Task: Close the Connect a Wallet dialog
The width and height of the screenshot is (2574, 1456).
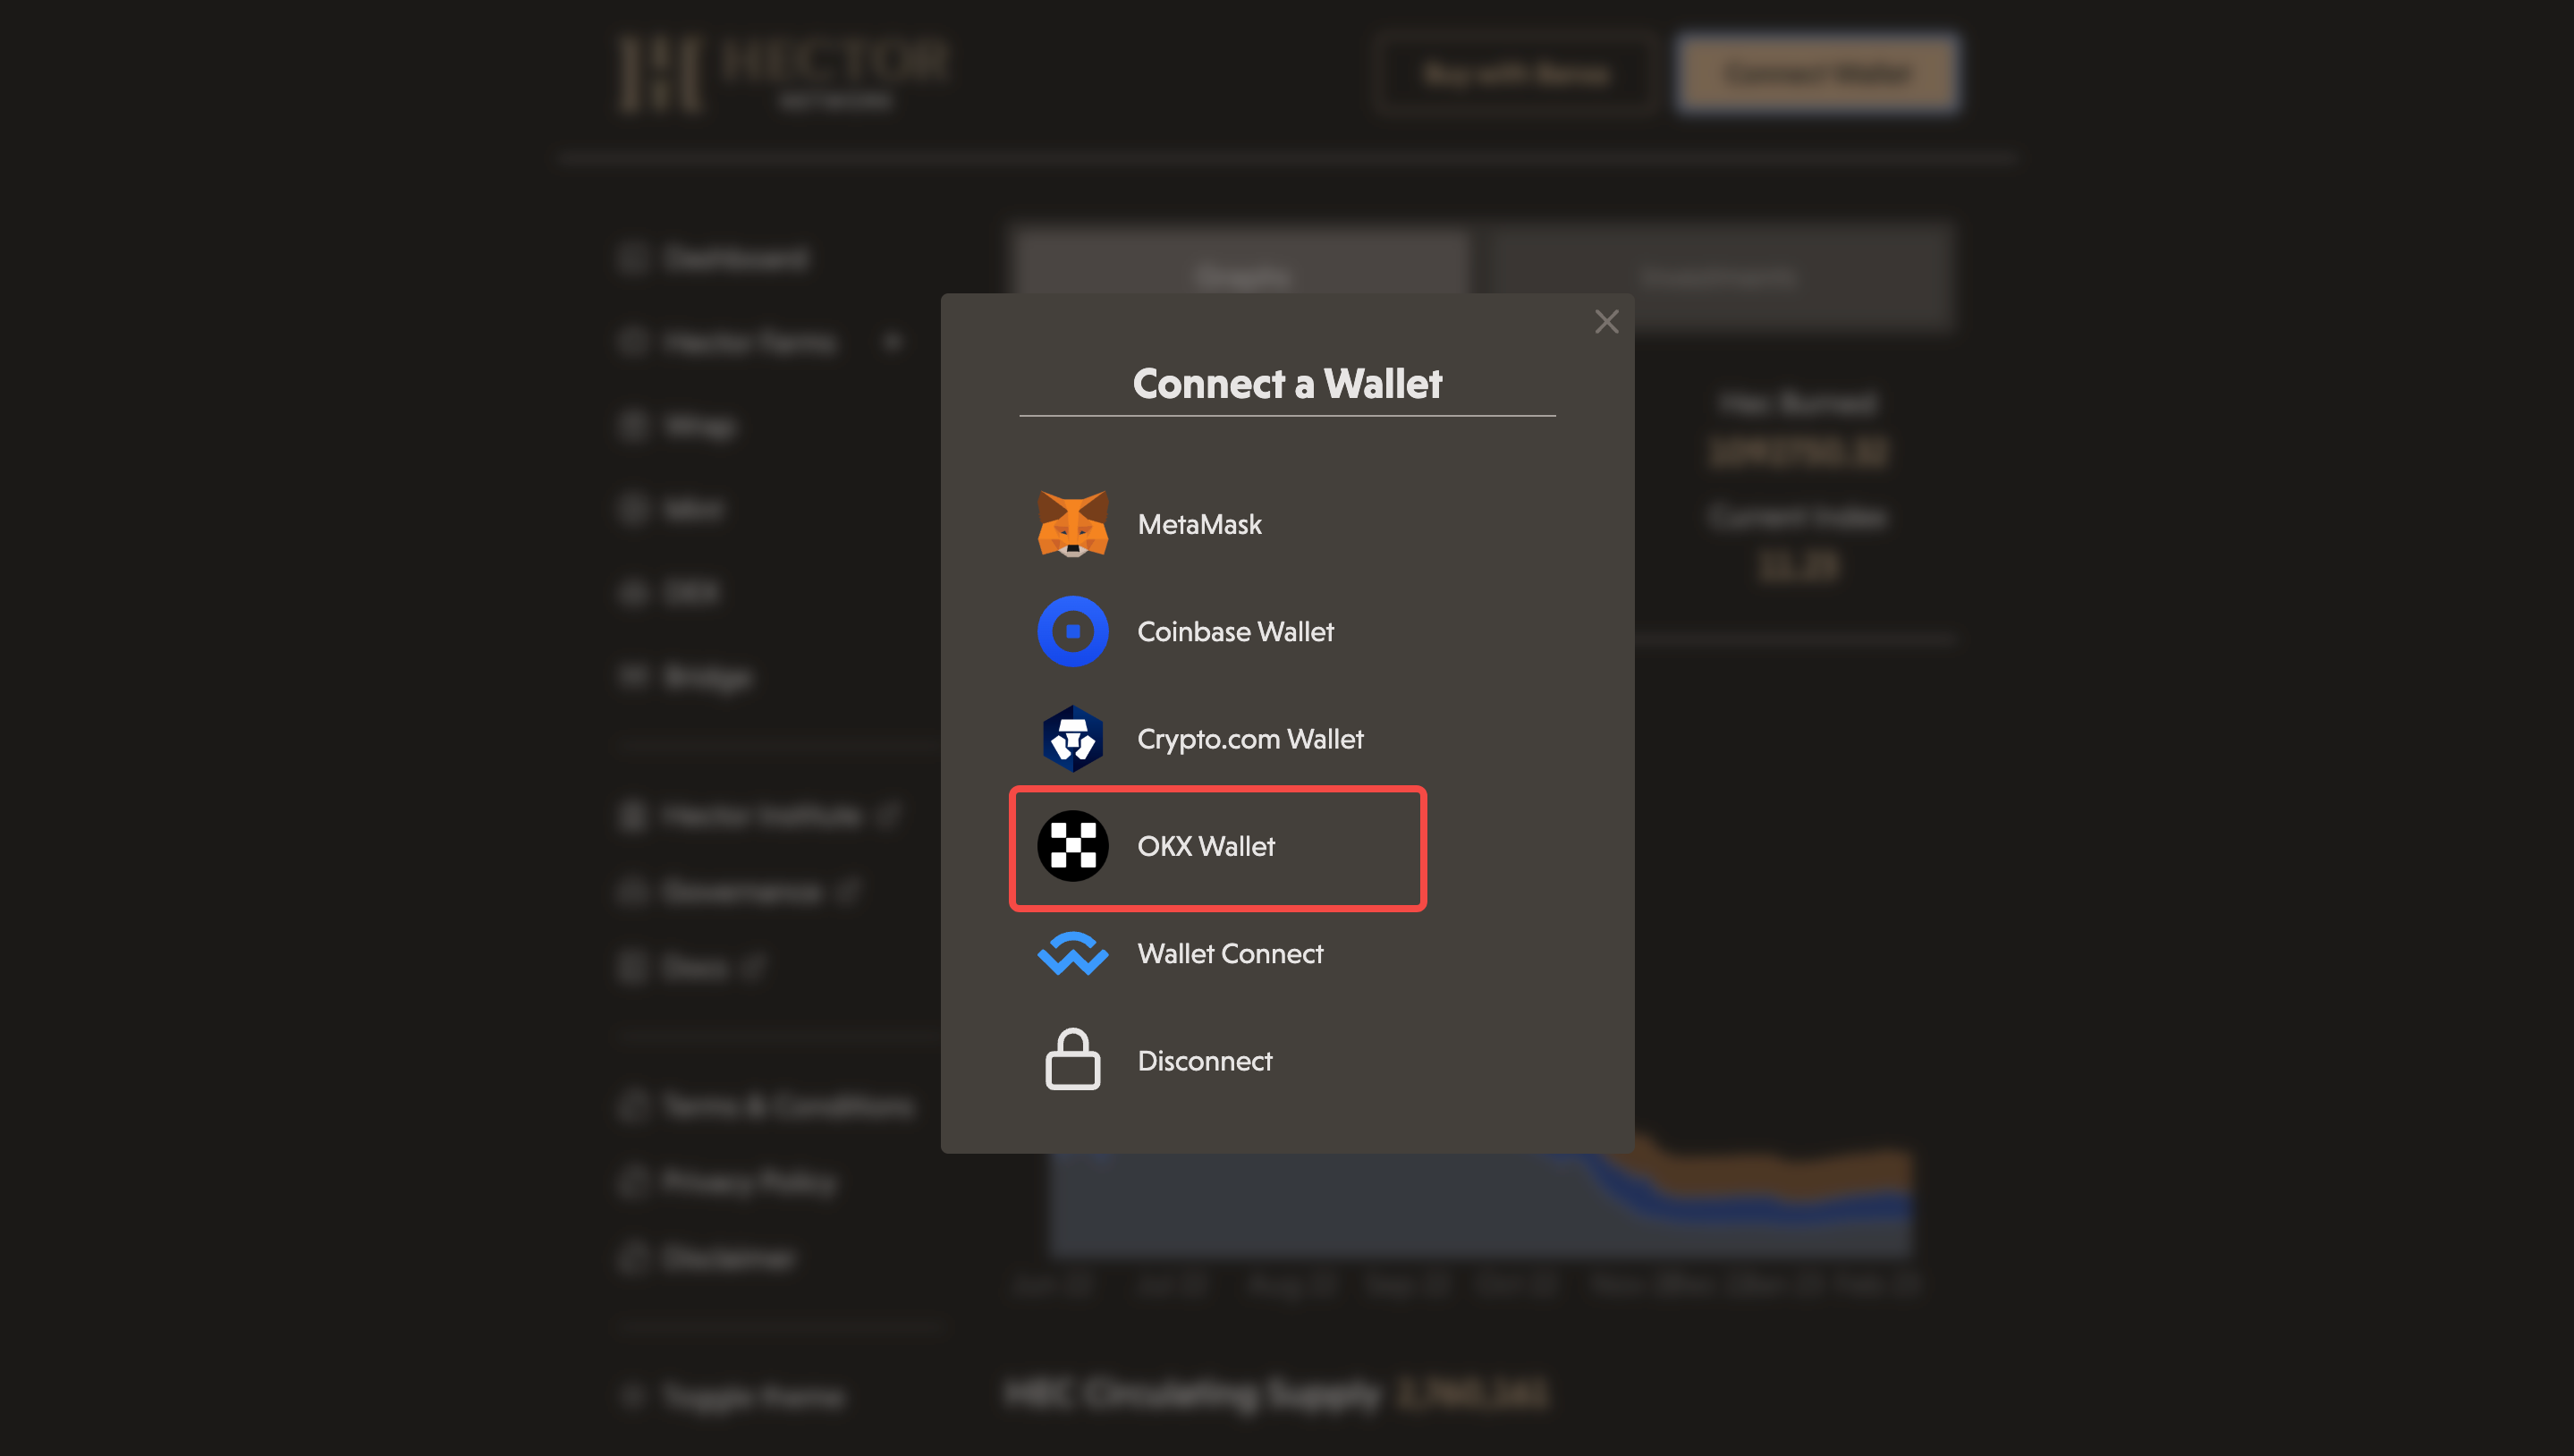Action: pyautogui.click(x=1606, y=322)
